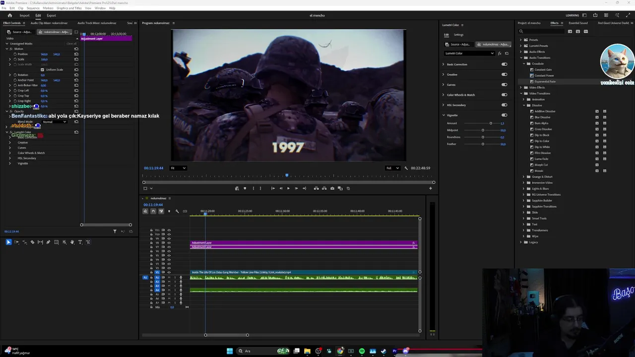The width and height of the screenshot is (635, 357).
Task: Select the Rectangle tool
Action: pos(56,242)
